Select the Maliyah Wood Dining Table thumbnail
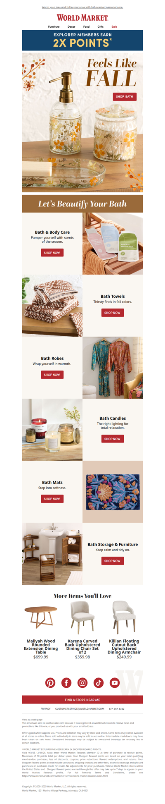The width and height of the screenshot is (165, 804). pos(41,617)
